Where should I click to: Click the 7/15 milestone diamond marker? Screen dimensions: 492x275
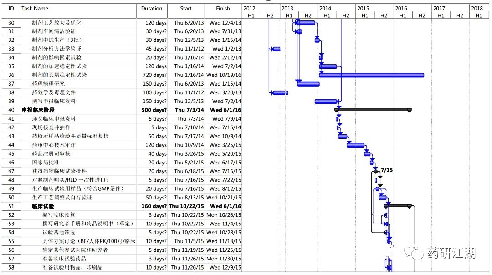point(375,172)
